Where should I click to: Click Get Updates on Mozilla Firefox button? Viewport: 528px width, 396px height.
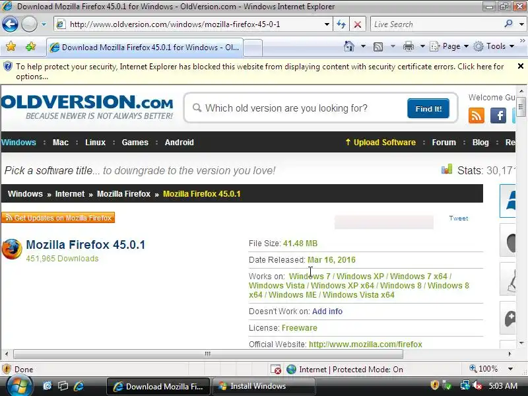[58, 218]
